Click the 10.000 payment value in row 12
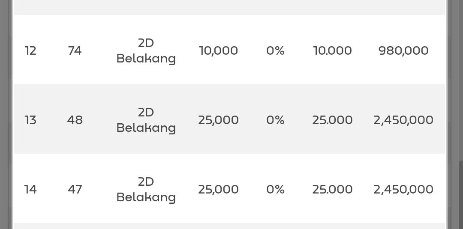463x229 pixels. [332, 51]
